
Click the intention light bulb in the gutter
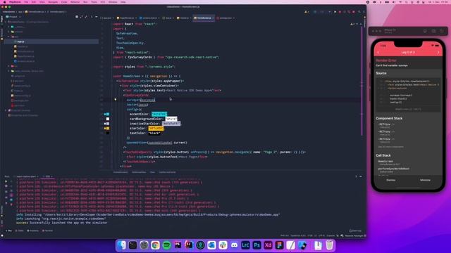coord(116,100)
